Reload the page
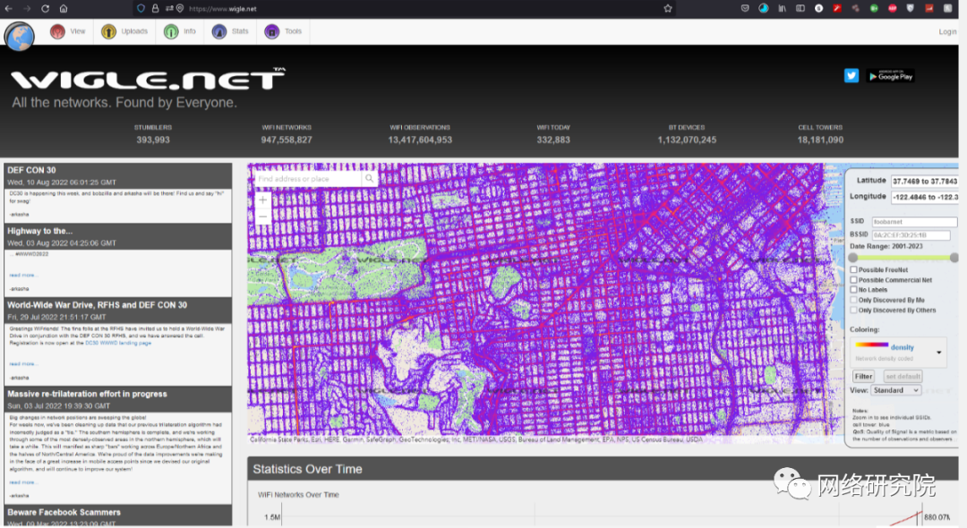The height and width of the screenshot is (528, 967). 45,9
